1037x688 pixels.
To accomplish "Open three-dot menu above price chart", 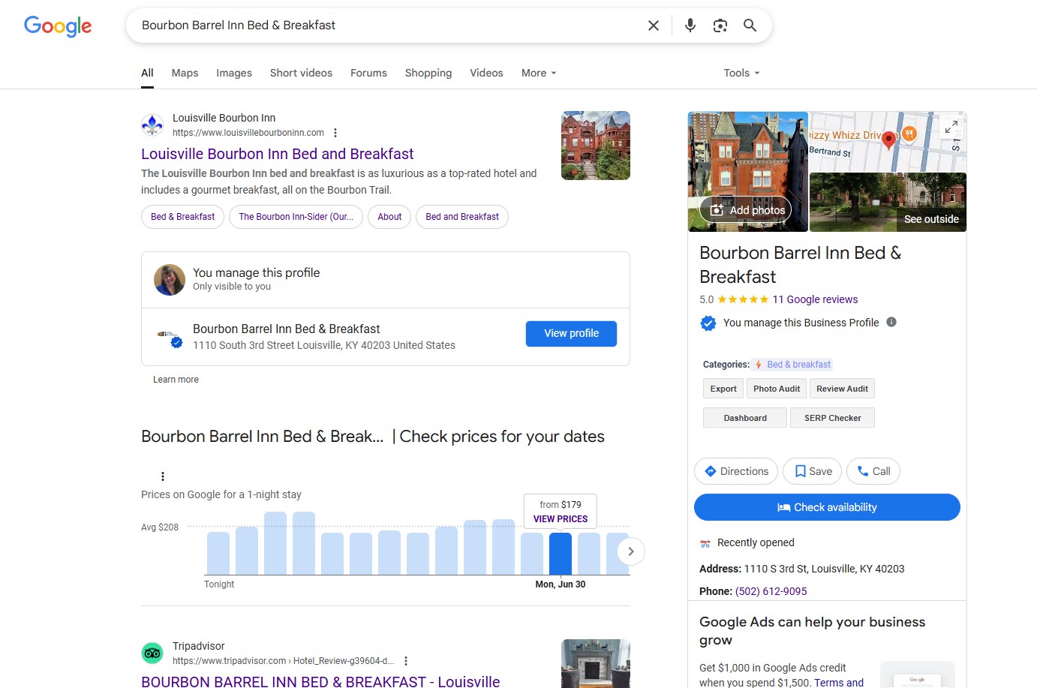I will click(163, 476).
